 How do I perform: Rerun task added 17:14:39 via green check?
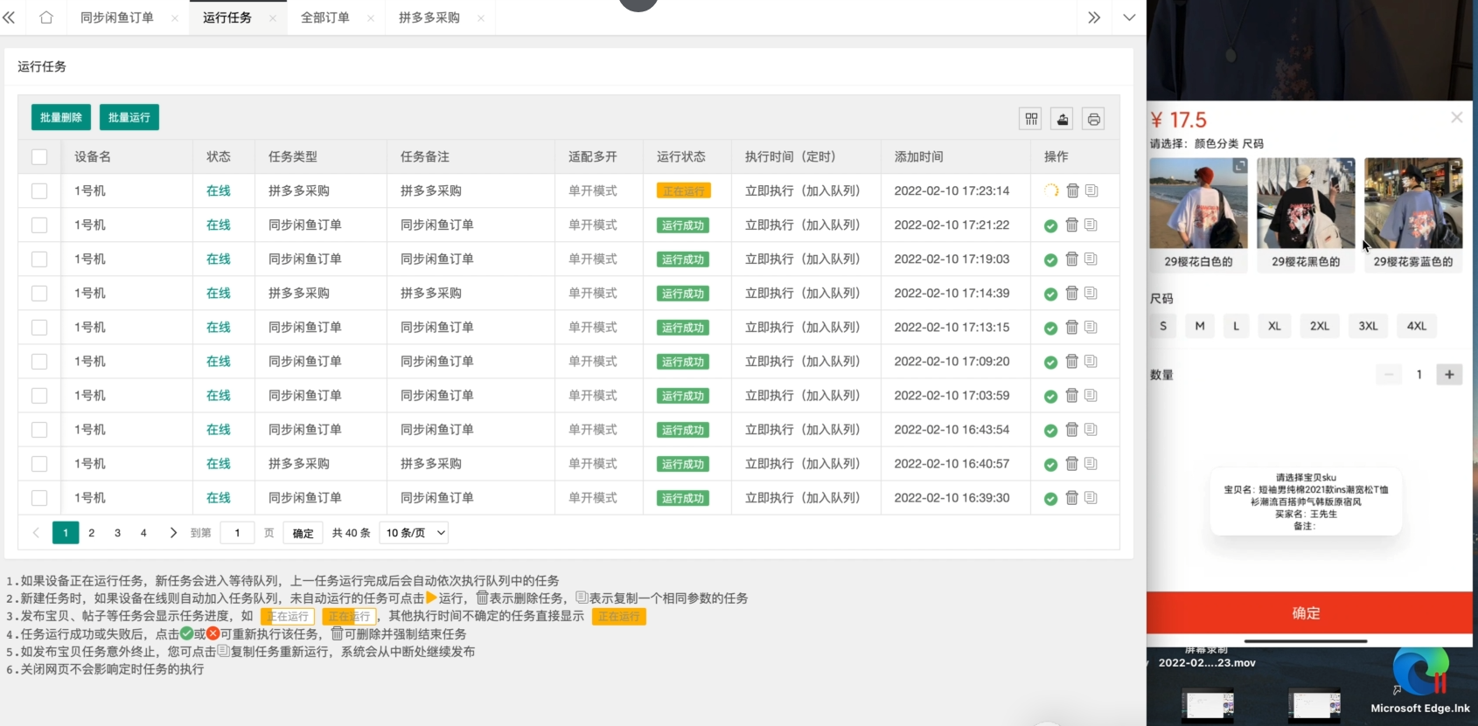pyautogui.click(x=1050, y=294)
